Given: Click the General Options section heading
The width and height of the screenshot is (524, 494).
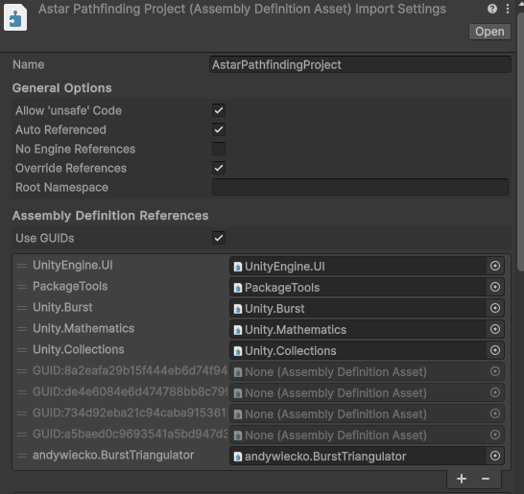Looking at the screenshot, I should [x=61, y=88].
